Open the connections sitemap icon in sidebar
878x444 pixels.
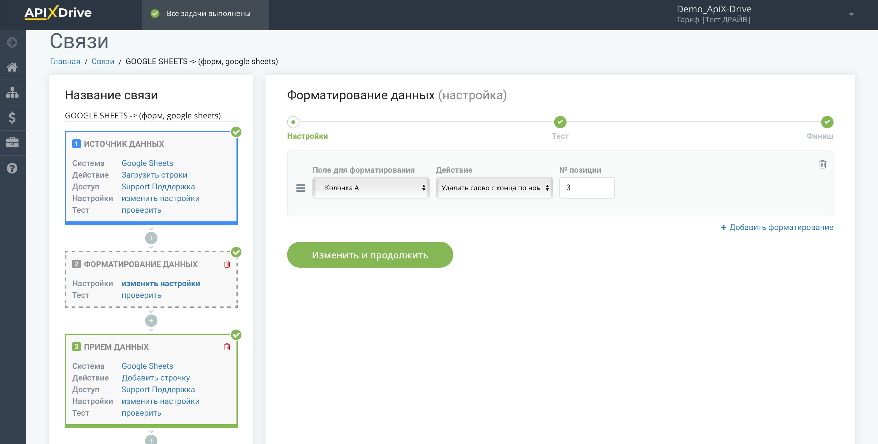12,92
